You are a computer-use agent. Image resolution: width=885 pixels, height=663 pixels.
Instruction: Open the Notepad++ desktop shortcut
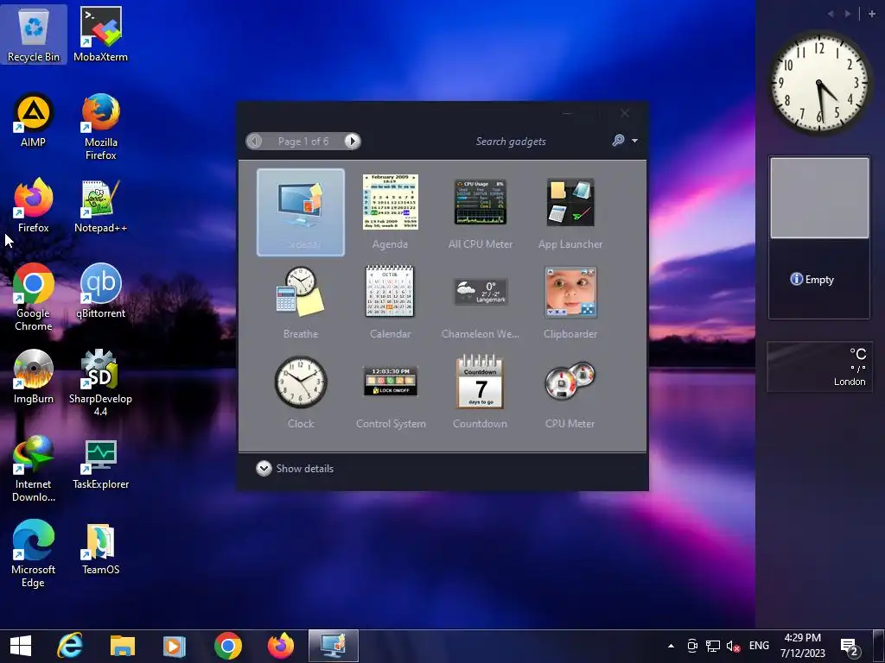[x=100, y=206]
